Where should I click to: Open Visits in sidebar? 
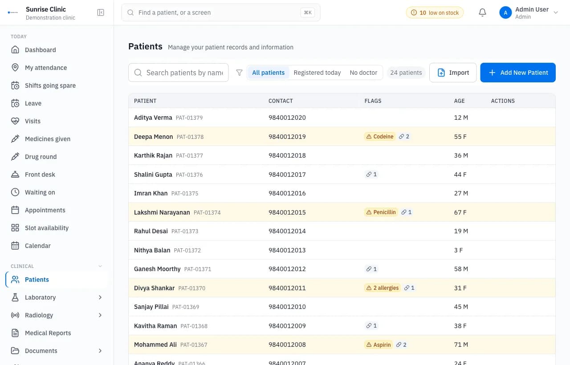57,121
